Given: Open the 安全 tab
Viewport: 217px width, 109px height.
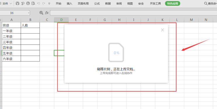Looking at the screenshot, I should (141, 3).
